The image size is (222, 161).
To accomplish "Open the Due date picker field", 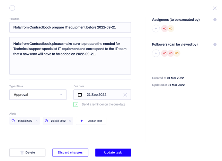I will click(102, 95).
